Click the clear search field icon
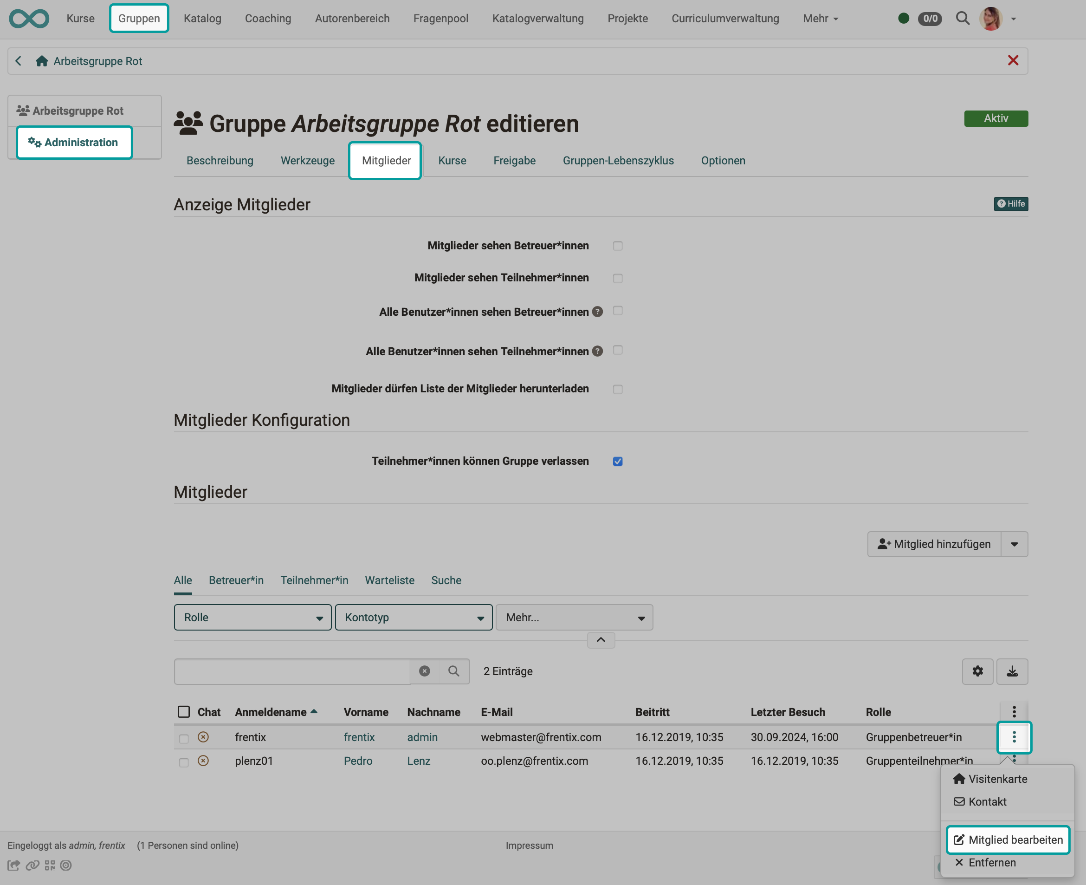Viewport: 1086px width, 885px height. [x=424, y=671]
